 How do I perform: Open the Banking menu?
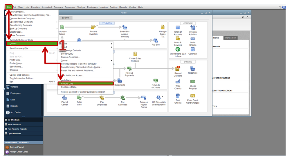[x=114, y=7]
